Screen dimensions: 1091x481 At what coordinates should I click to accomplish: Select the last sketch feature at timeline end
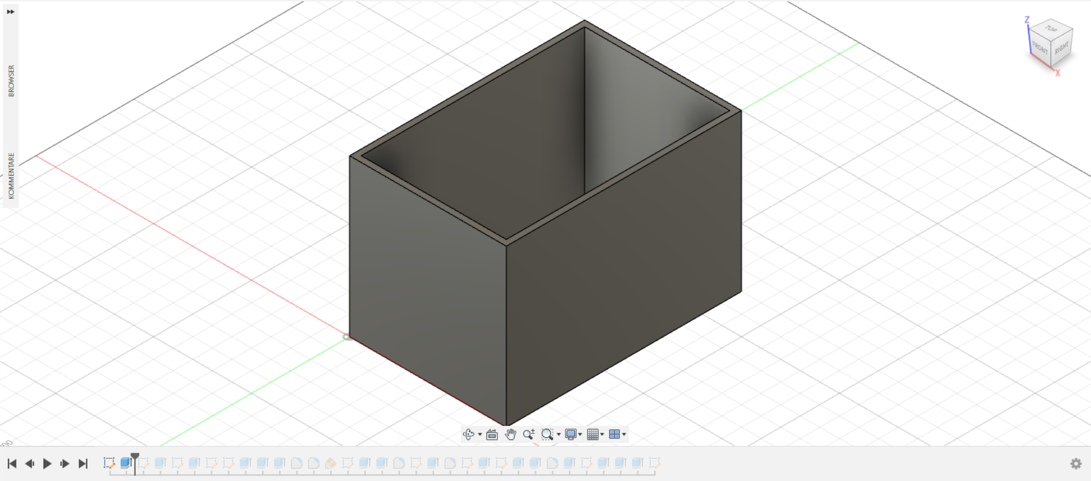655,463
